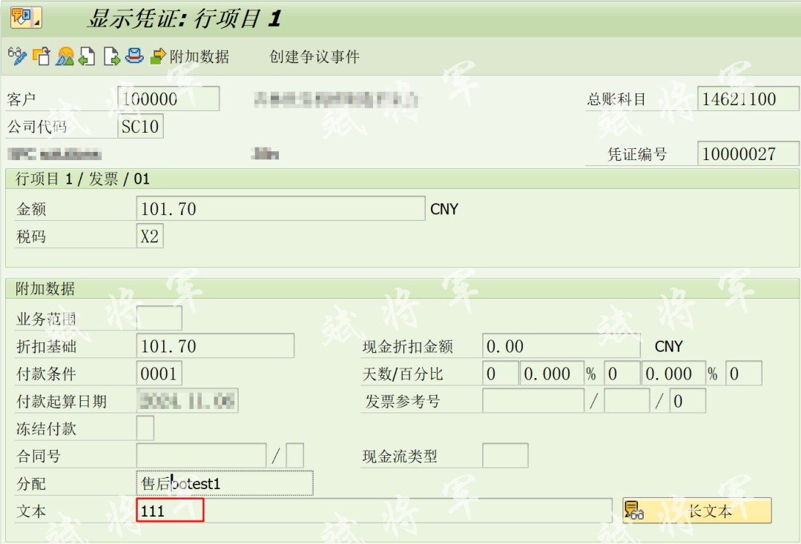Click the Display Another Document icon

(x=42, y=56)
